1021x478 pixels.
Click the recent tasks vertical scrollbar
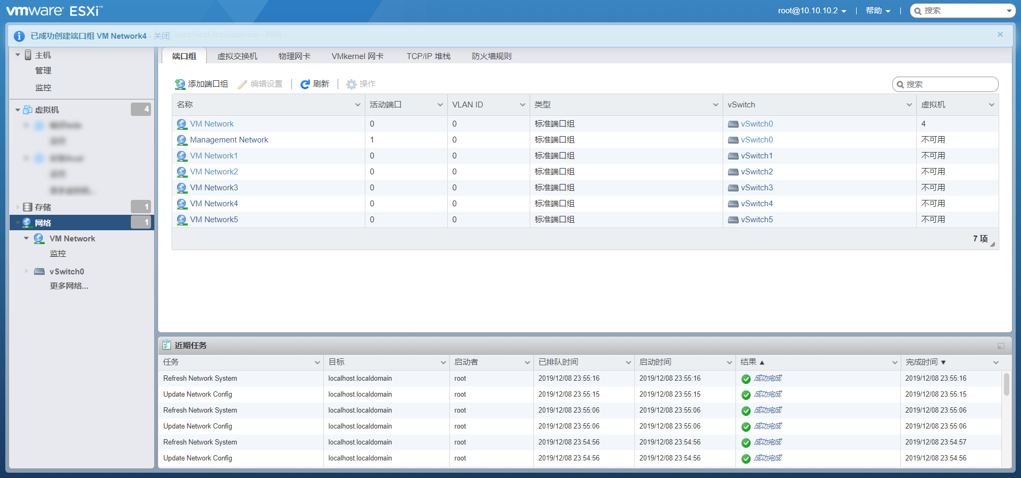[x=1006, y=384]
